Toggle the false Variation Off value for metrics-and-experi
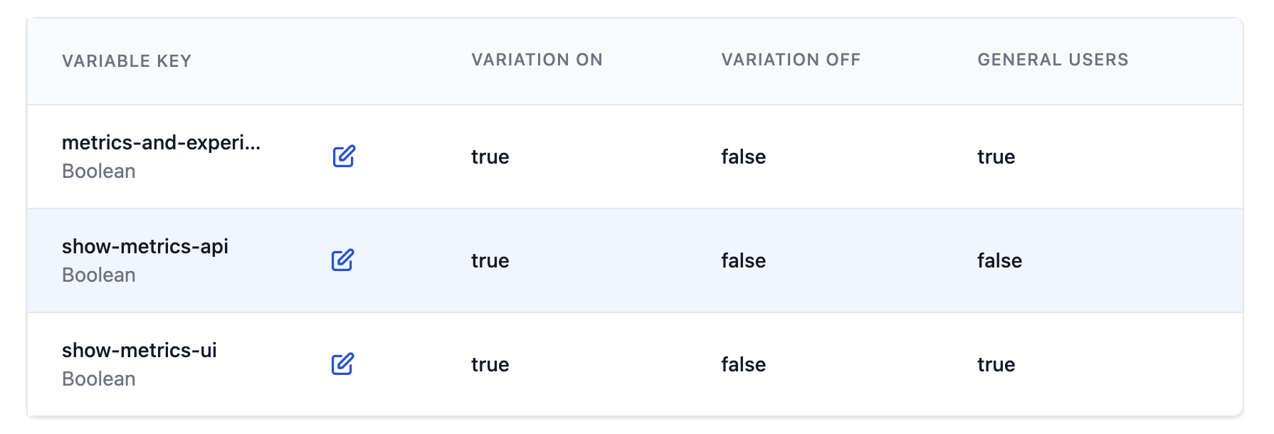1274x434 pixels. point(742,157)
